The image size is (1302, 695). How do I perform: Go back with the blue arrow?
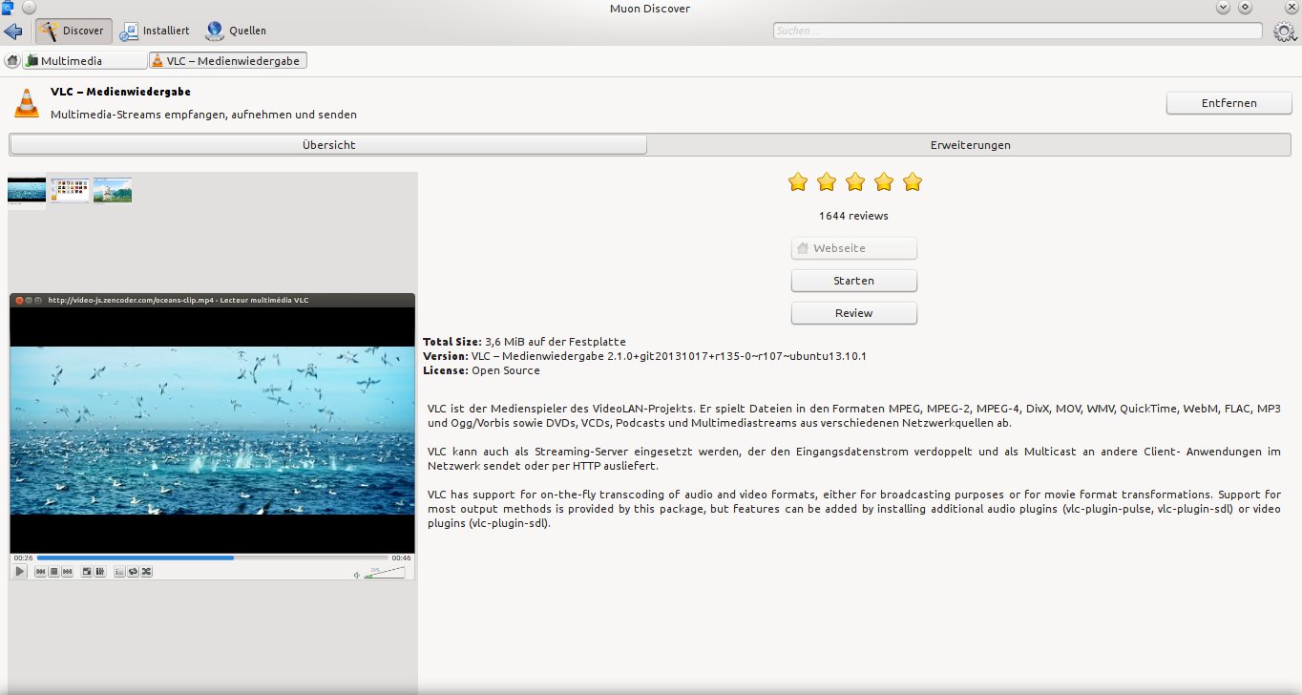click(12, 32)
